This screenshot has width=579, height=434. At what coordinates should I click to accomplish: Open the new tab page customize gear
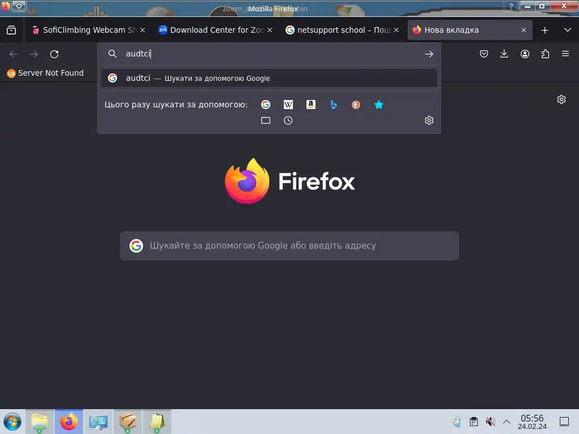[561, 99]
